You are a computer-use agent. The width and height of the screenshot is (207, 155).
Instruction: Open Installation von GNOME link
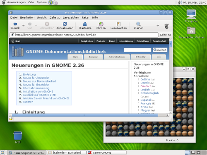(38, 91)
